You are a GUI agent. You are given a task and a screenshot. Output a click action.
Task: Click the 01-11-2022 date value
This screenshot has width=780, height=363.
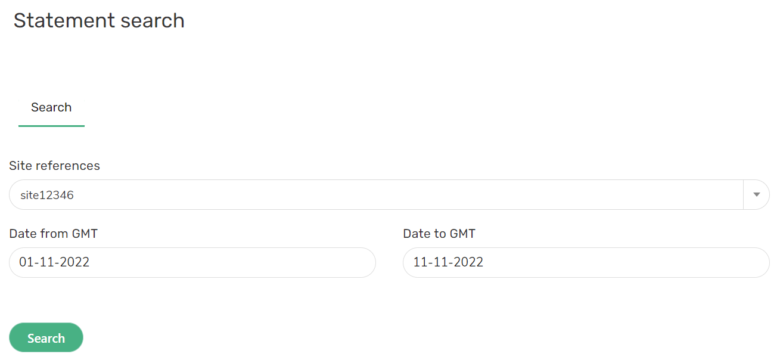pyautogui.click(x=54, y=262)
